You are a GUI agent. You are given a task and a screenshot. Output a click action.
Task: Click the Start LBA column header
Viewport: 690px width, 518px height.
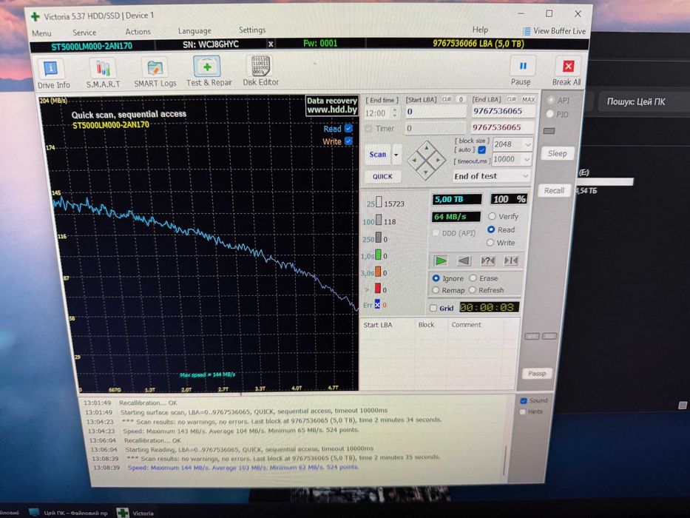point(378,325)
